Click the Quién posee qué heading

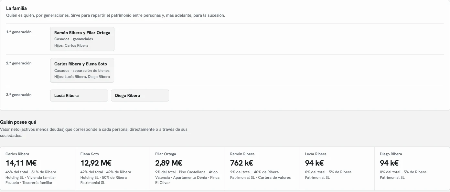[18, 122]
